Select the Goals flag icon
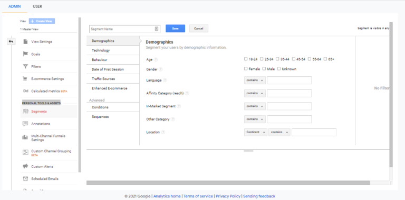 click(x=25, y=54)
